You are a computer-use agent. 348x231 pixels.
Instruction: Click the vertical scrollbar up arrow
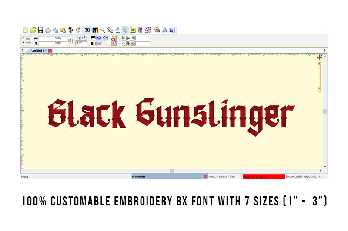point(325,56)
